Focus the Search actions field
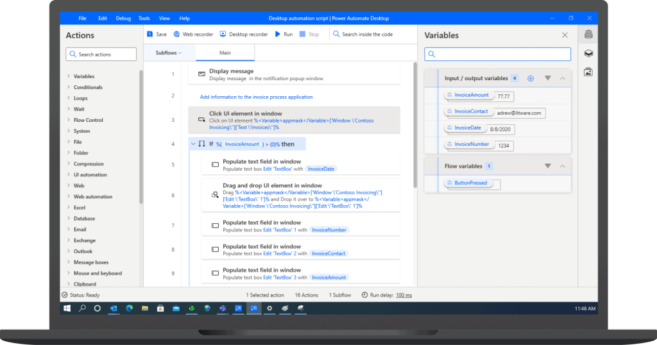 [x=101, y=55]
